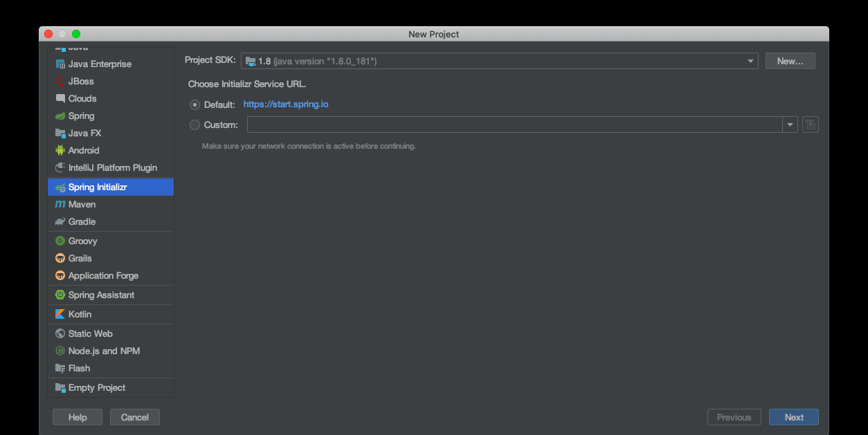Viewport: 868px width, 435px height.
Task: Click the browse icon beside the Custom URL field
Action: [811, 125]
